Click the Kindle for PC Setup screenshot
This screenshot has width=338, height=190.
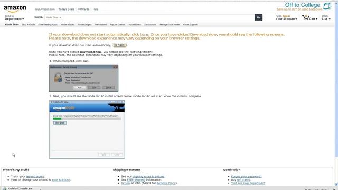pos(87,129)
